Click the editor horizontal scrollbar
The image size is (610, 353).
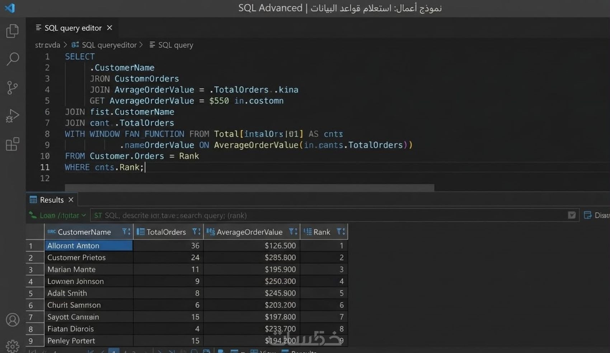coord(249,187)
